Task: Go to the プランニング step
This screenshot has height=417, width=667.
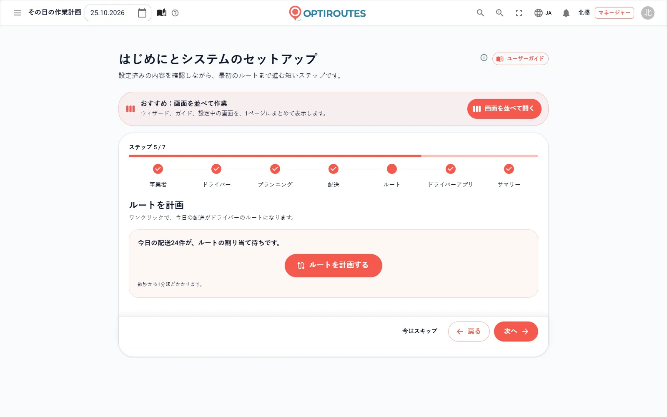Action: [275, 175]
